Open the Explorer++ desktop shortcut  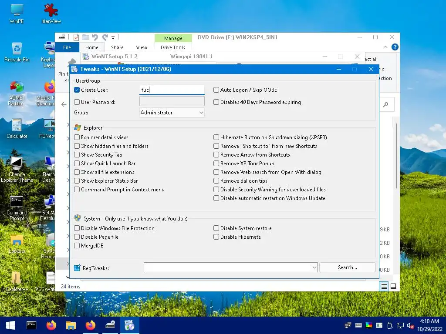point(17,281)
